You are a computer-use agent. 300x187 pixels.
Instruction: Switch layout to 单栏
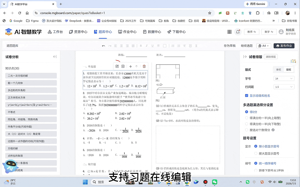[279, 70]
